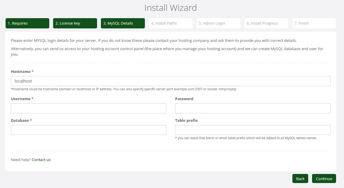Click the Database name input field
This screenshot has height=188, width=344.
[x=88, y=130]
